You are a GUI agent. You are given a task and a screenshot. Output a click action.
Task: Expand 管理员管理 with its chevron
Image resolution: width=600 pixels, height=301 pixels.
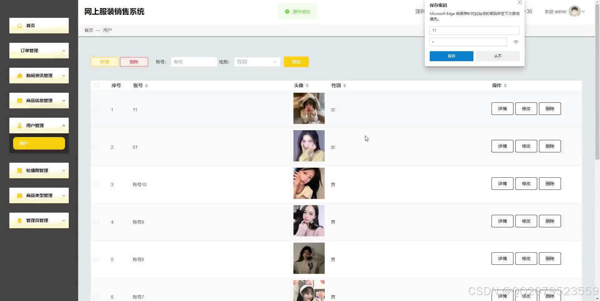pyautogui.click(x=64, y=220)
